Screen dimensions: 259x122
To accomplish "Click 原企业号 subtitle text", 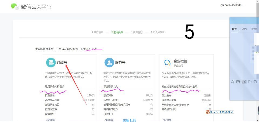I will 178,66.
